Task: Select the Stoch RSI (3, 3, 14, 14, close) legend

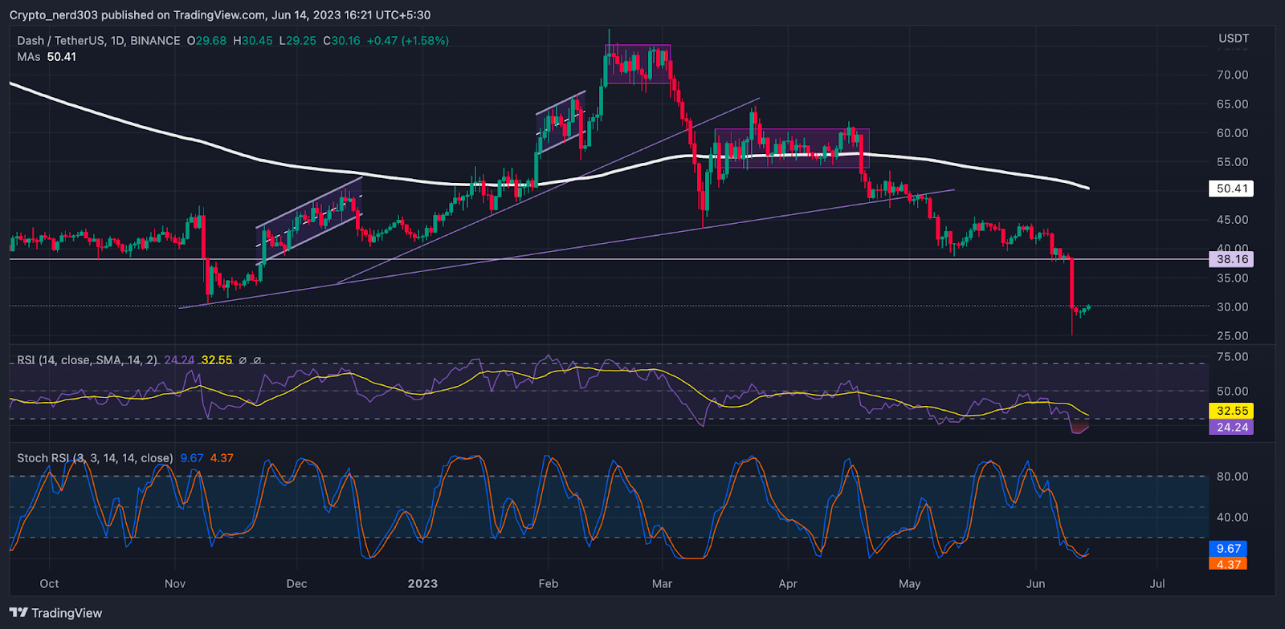Action: point(95,458)
